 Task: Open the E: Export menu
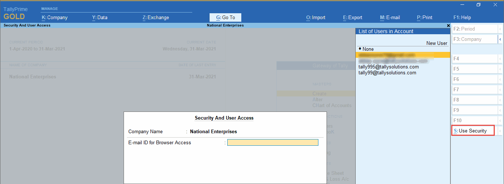tap(353, 17)
